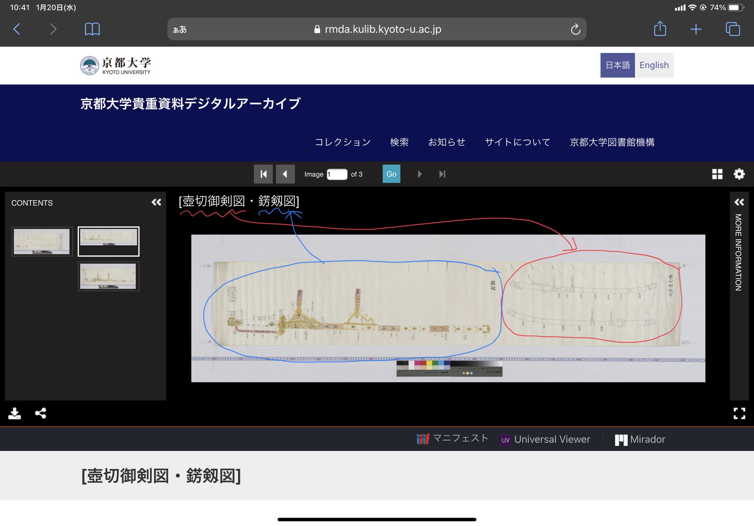Viewport: 754px width, 526px height.
Task: Expand the MORE INFORMATION panel
Action: (x=739, y=202)
